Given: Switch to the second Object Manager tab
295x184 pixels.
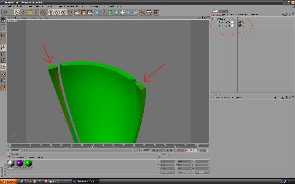Looking at the screenshot, I should point(223,11).
